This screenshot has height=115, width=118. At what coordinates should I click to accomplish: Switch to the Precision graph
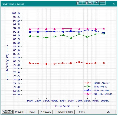coord(19,112)
